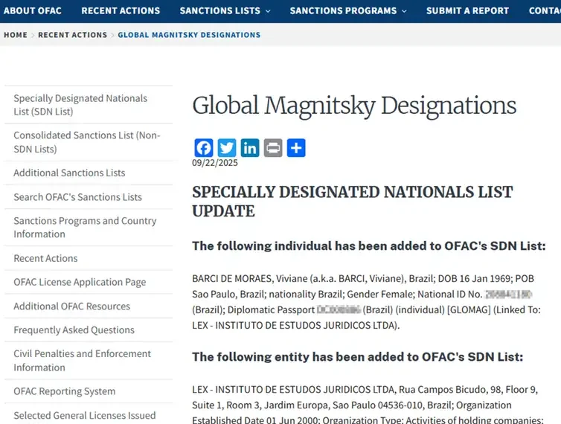
Task: Click 'following individual has been added' heading
Action: click(369, 245)
